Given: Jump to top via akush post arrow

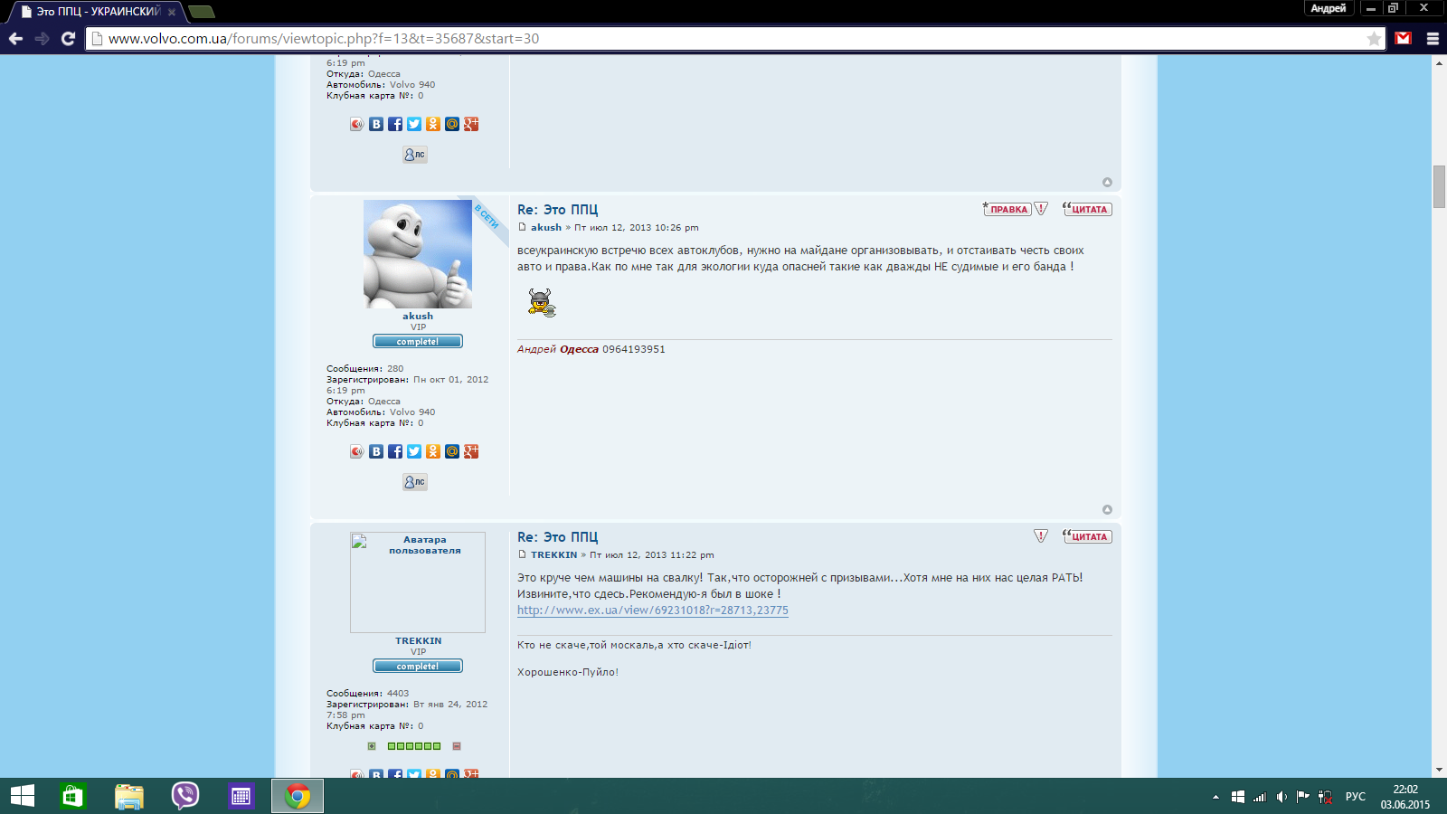Looking at the screenshot, I should [x=1107, y=510].
